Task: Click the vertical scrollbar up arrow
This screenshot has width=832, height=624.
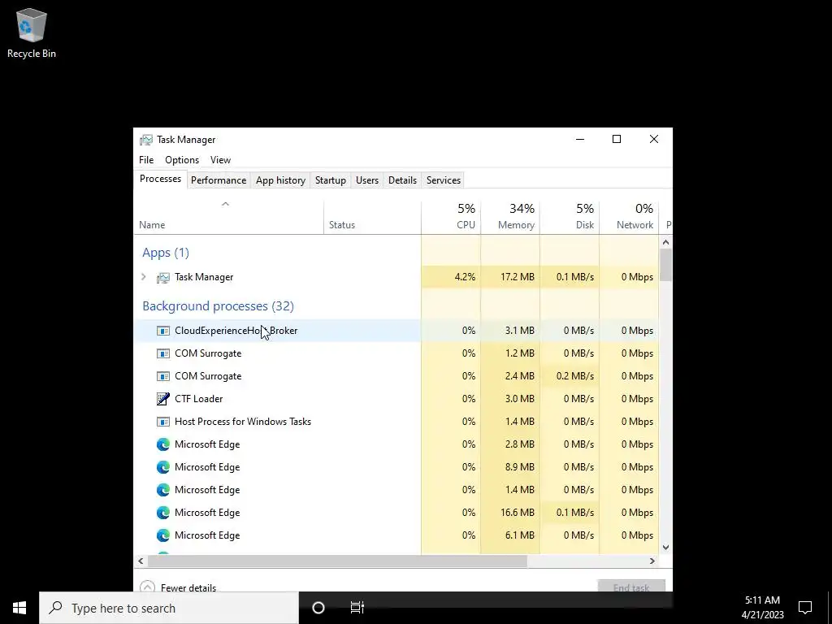Action: (666, 242)
